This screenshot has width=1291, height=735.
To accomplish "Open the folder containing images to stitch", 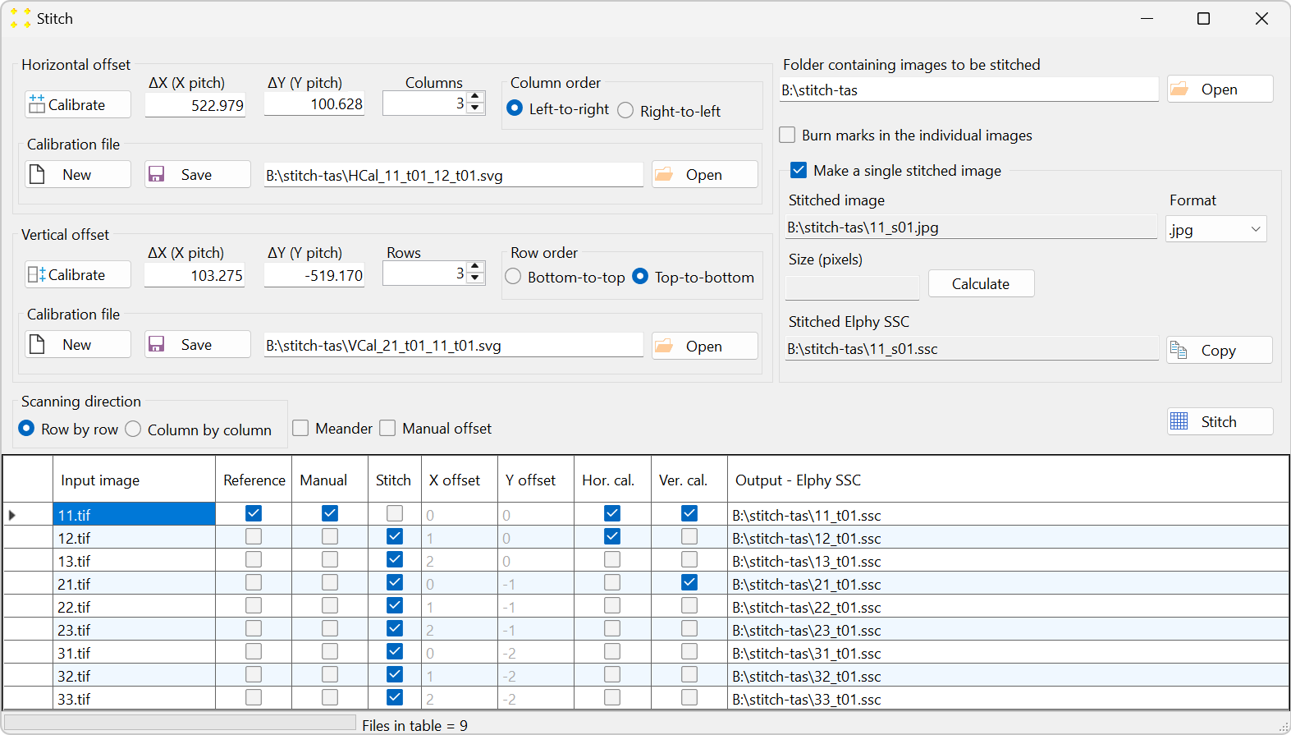I will (1220, 89).
